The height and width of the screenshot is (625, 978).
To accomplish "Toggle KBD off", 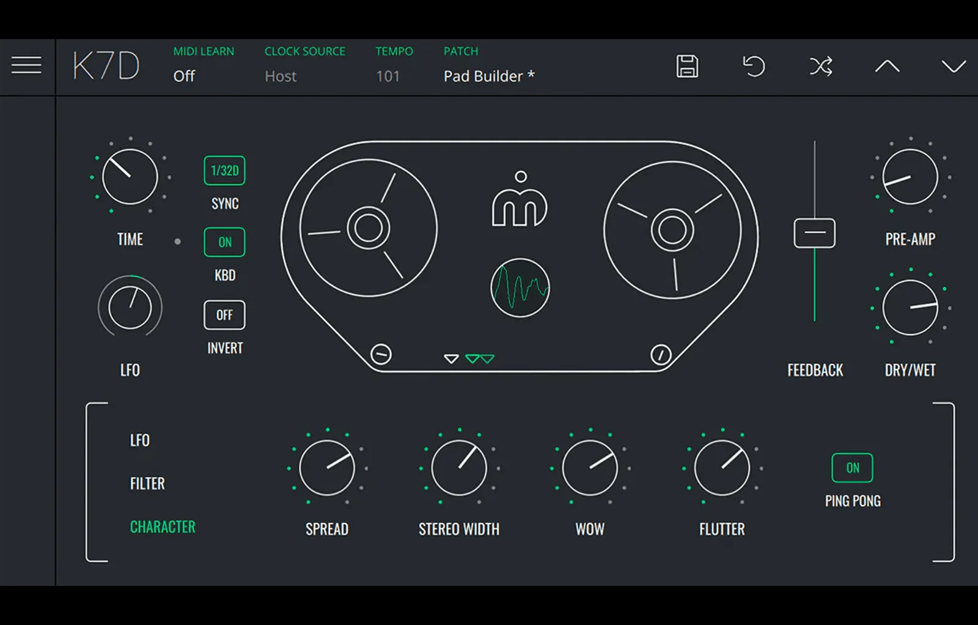I will [x=224, y=242].
